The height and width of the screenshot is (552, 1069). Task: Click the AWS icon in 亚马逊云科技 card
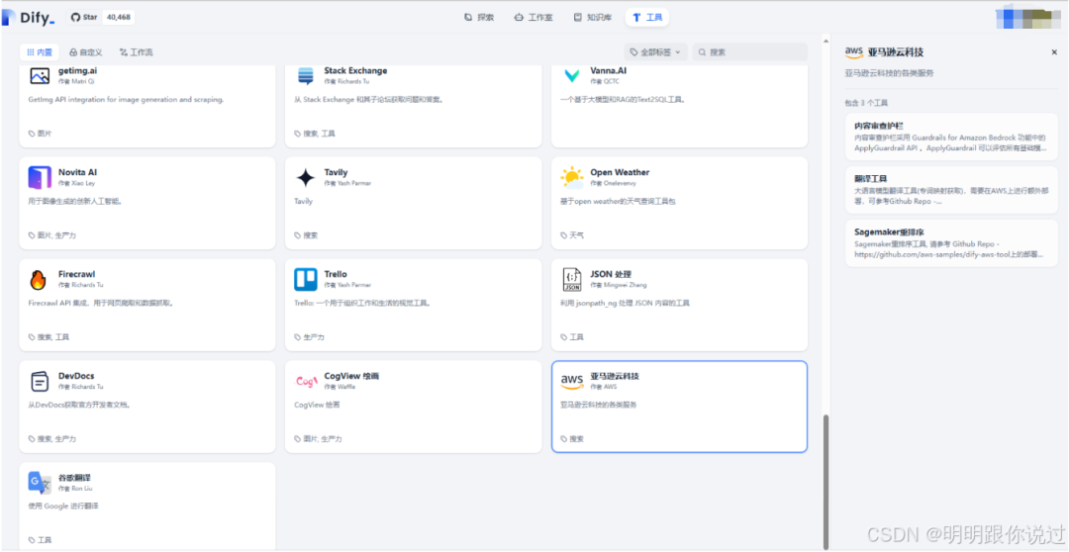tap(571, 381)
